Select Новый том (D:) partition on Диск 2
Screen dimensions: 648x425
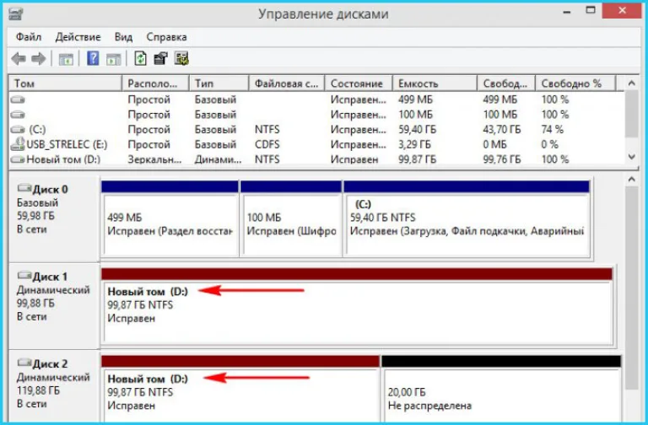click(240, 388)
